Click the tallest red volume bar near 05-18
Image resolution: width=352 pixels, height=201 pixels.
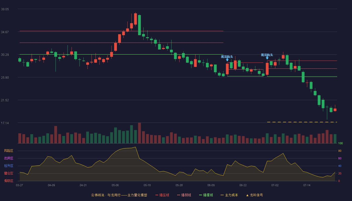pyautogui.click(x=139, y=133)
